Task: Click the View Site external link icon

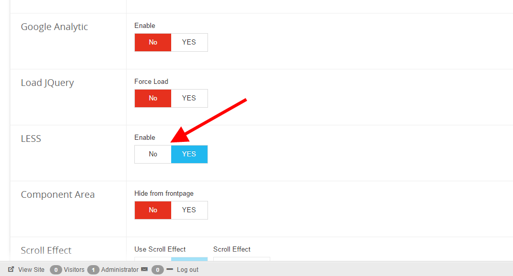Action: click(x=11, y=269)
